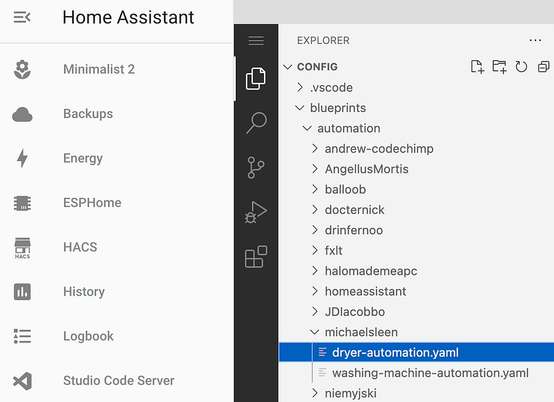The image size is (554, 402).
Task: Click the washing-machine-automation.yaml file icon
Action: (x=322, y=372)
